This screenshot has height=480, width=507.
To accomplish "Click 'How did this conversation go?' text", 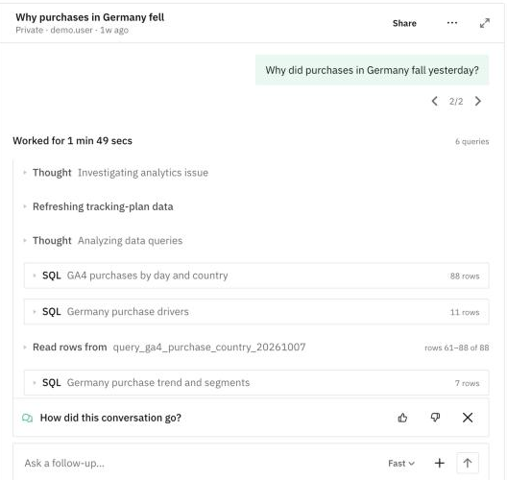I will [x=110, y=418].
